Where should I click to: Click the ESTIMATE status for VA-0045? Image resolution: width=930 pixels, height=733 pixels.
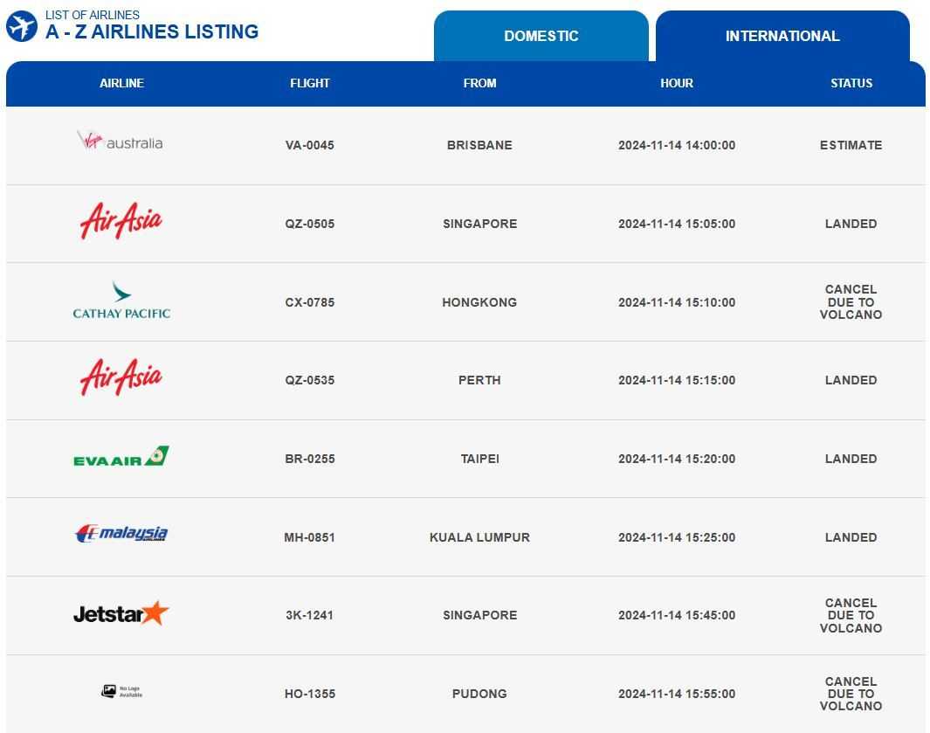851,145
